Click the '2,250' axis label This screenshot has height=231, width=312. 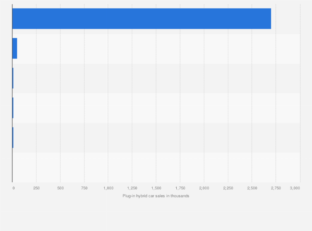coord(228,188)
